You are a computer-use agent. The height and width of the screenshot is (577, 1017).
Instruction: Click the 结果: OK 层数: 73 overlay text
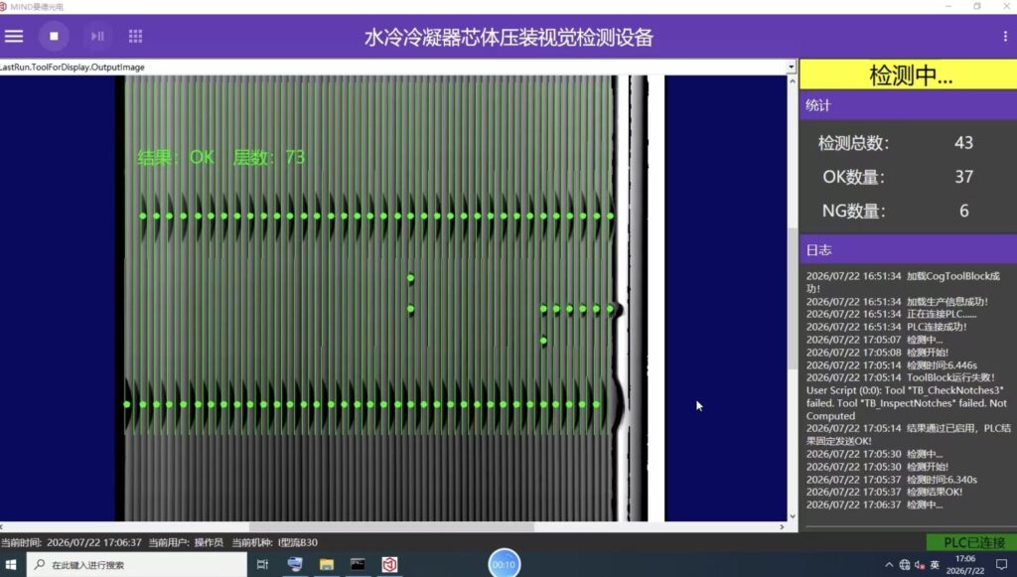coord(221,157)
